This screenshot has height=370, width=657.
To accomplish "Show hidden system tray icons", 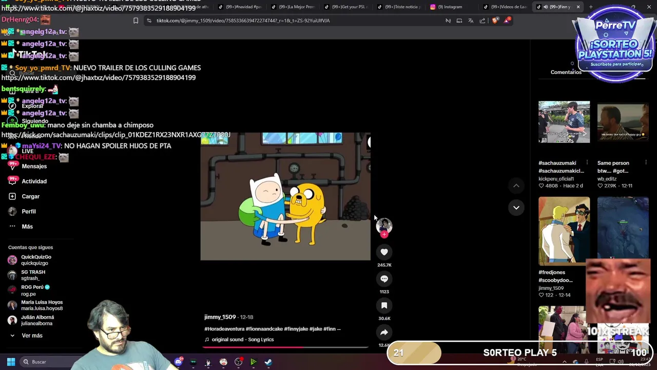I will click(x=565, y=362).
